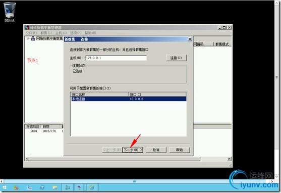
Task: Open File Explorer from the taskbar
Action: (55, 187)
